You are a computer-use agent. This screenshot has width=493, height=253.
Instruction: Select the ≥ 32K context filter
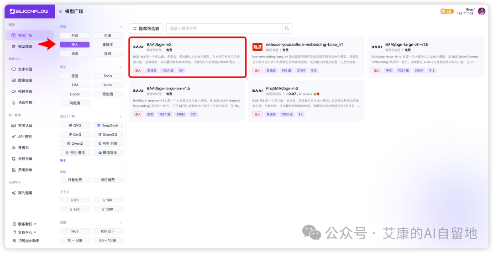pyautogui.click(x=75, y=209)
